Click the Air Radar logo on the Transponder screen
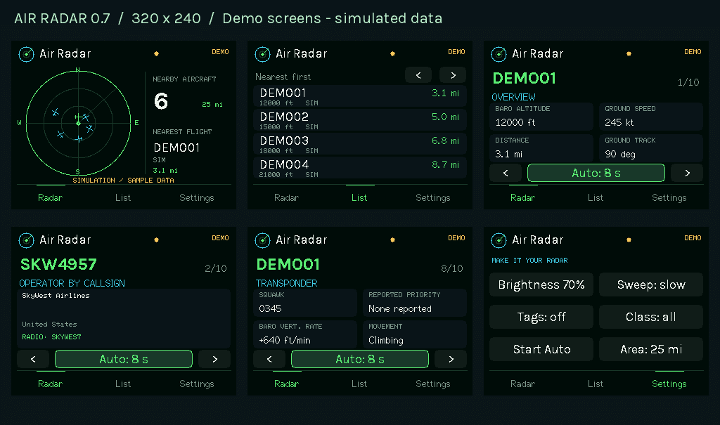 tap(263, 240)
